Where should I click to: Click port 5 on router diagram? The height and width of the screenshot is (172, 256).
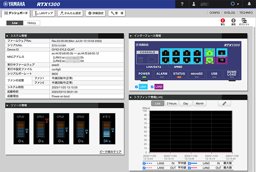pos(187,53)
